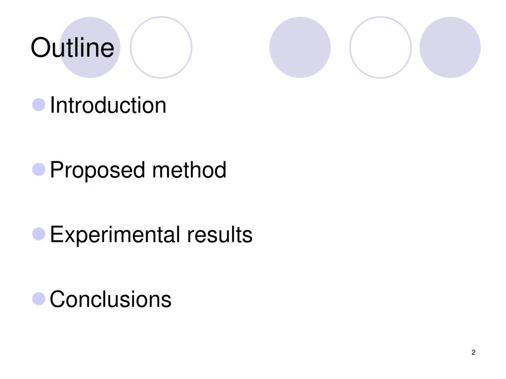
Task: Click the Proposed method bullet text
Action: point(138,170)
